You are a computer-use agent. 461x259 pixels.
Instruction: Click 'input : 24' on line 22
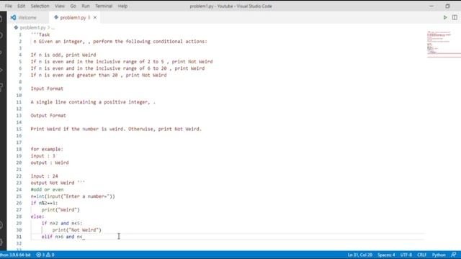tap(45, 176)
